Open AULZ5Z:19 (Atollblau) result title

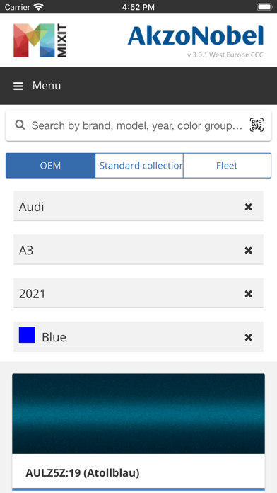[x=83, y=472]
